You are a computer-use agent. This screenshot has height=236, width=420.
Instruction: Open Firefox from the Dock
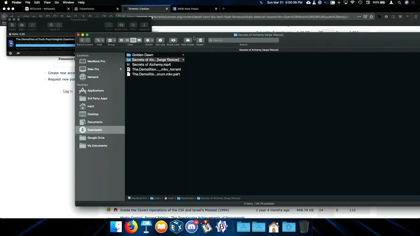(x=131, y=227)
